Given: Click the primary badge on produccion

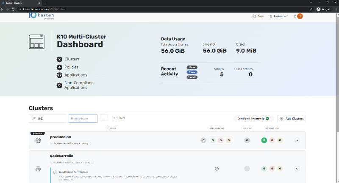Looking at the screenshot, I should [38, 134].
